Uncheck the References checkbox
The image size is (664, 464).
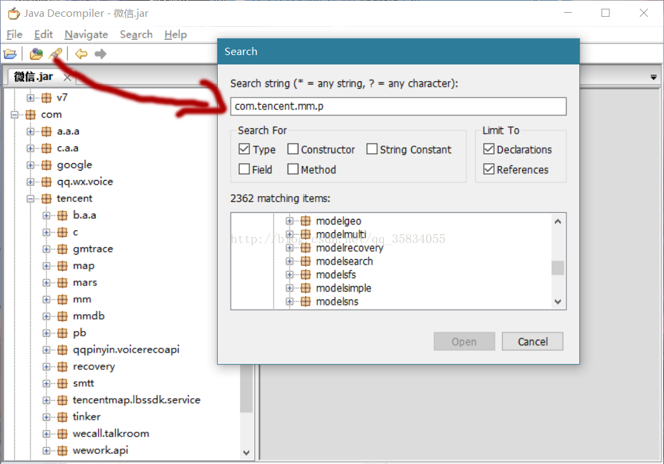[x=489, y=169]
